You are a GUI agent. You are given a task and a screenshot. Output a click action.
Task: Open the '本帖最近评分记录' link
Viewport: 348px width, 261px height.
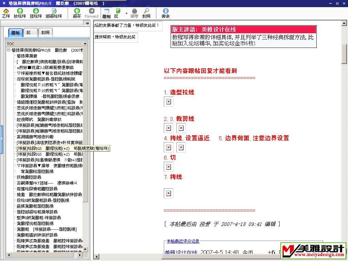pyautogui.click(x=183, y=241)
